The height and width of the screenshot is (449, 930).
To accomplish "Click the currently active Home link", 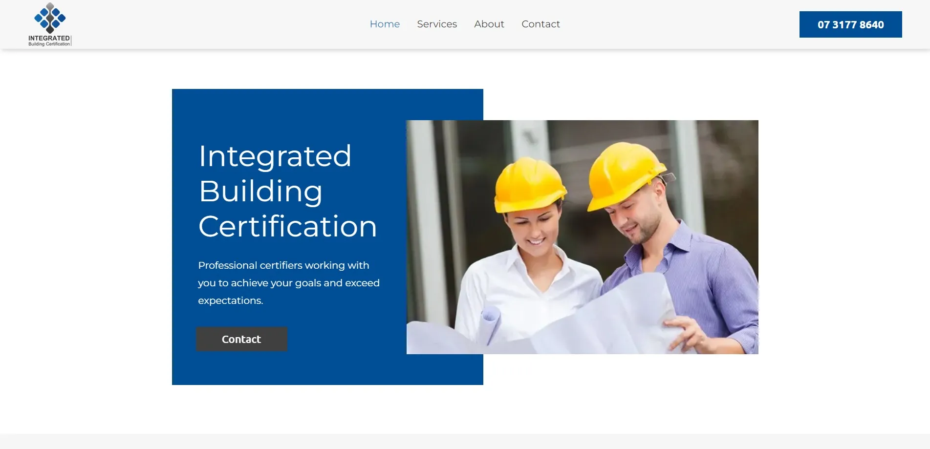I will (385, 24).
